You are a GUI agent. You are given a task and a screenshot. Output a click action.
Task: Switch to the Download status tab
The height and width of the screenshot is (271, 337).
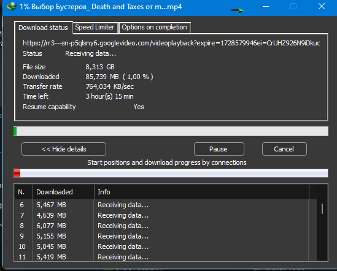(43, 28)
